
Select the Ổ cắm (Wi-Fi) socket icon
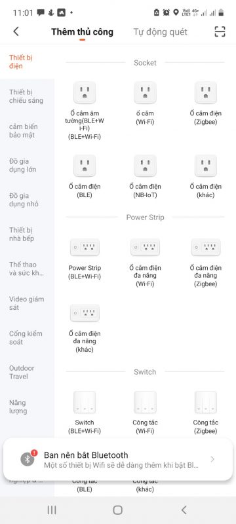145,92
